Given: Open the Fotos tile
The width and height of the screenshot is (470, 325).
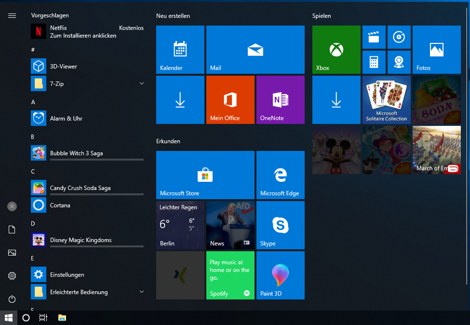Looking at the screenshot, I should click(436, 50).
